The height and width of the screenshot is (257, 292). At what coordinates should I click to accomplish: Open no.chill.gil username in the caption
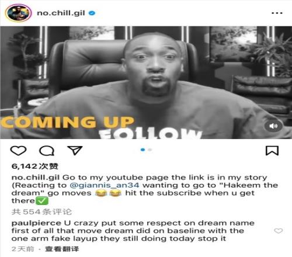point(36,178)
